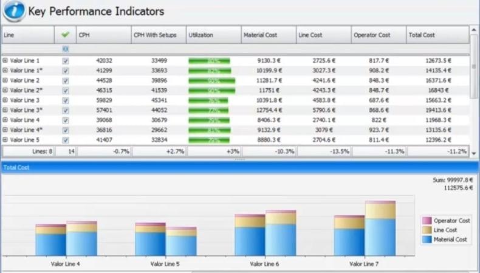Expand the Valor Line 4* tree node

coord(5,130)
